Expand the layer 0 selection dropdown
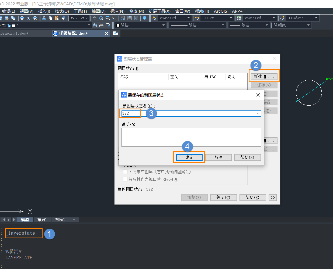The width and height of the screenshot is (333, 269). tap(89, 25)
